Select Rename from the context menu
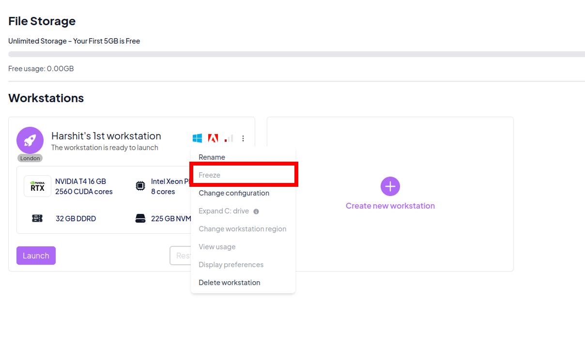This screenshot has height=348, width=585. 212,157
